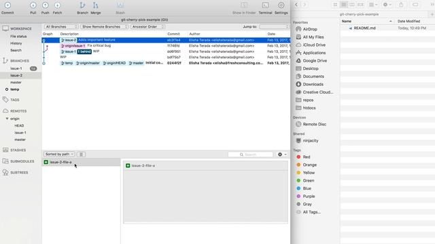Click the Finder Share button
The image size is (435, 244).
(x=401, y=5)
